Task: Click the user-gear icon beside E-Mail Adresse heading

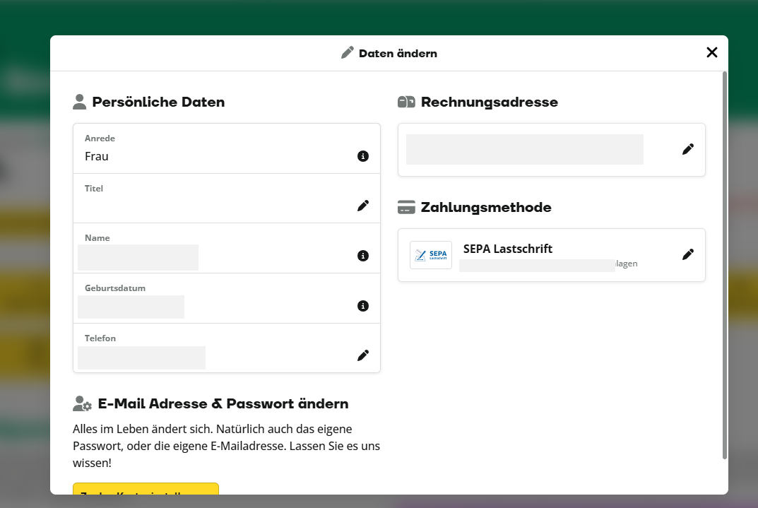Action: point(82,403)
